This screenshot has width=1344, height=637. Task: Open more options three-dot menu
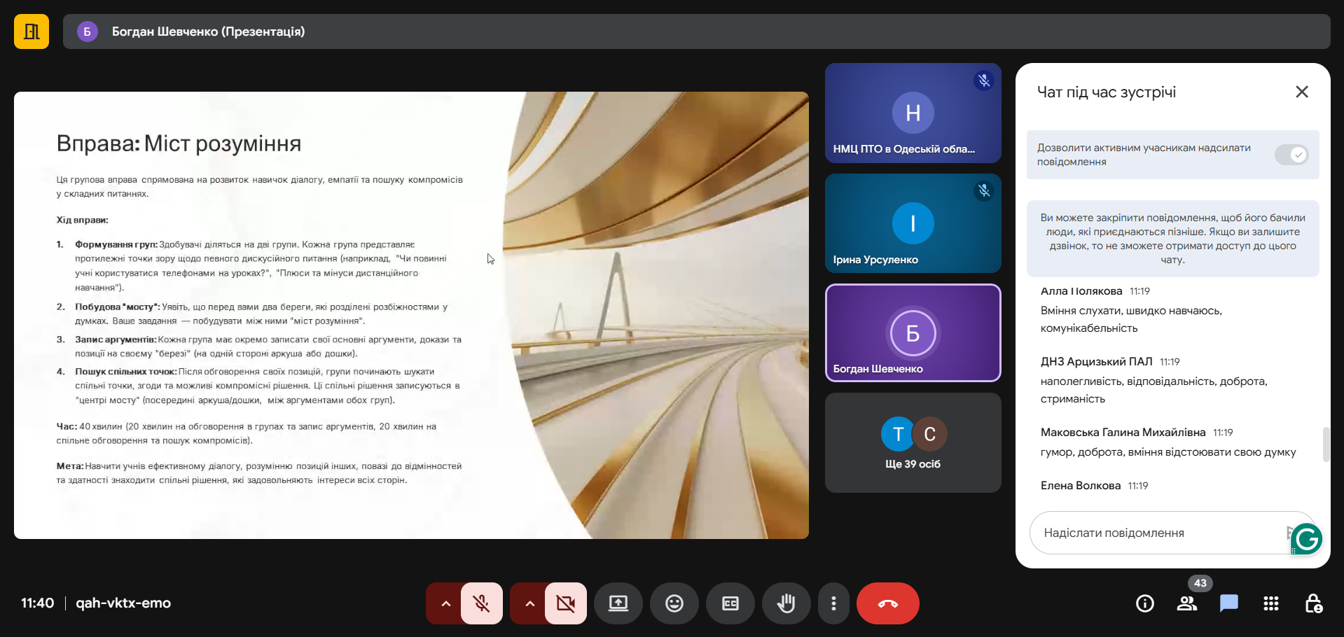tap(833, 603)
